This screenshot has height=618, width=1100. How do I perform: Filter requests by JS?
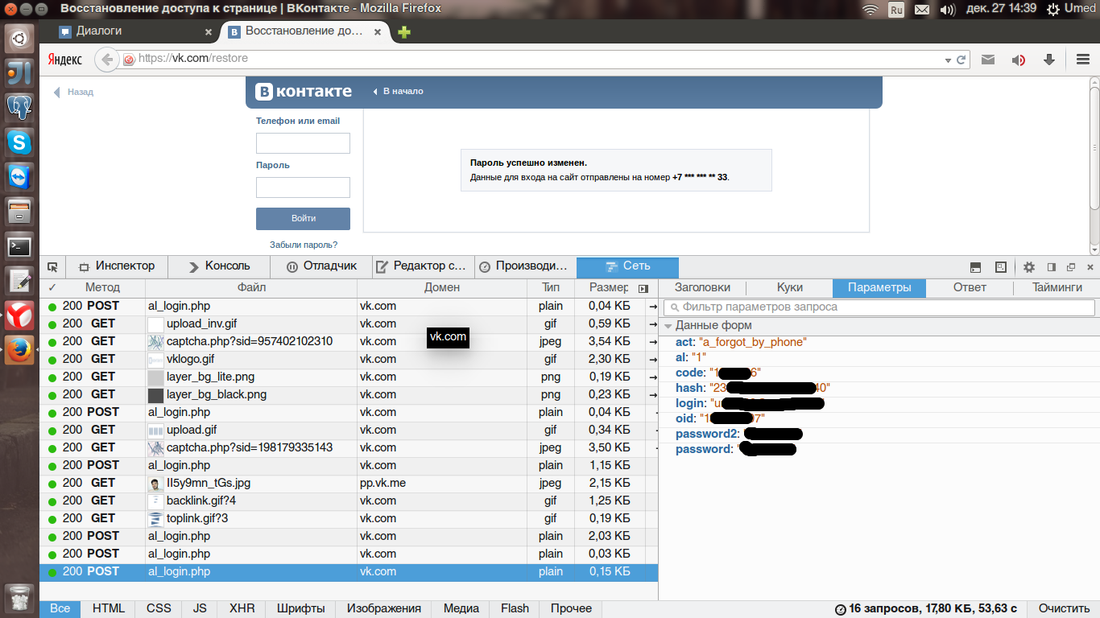tap(200, 609)
